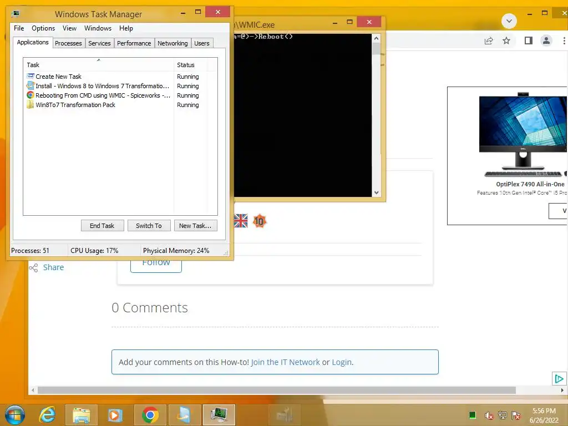The height and width of the screenshot is (426, 568).
Task: Click the Chrome tab search chevron button
Action: pos(509,21)
